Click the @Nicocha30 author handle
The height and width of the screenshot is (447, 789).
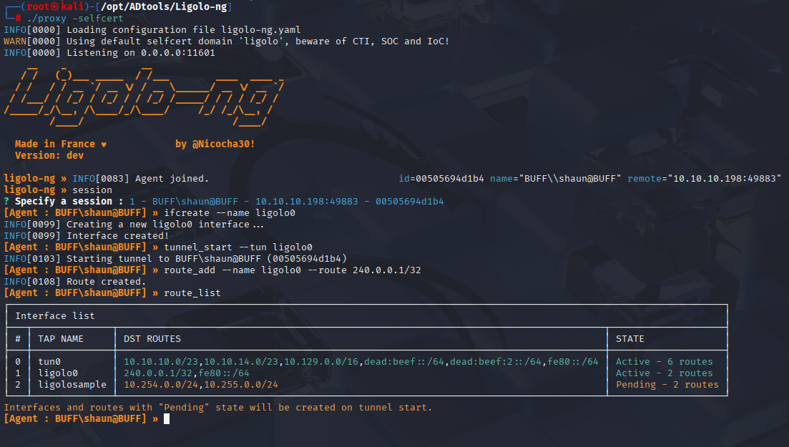pyautogui.click(x=223, y=144)
